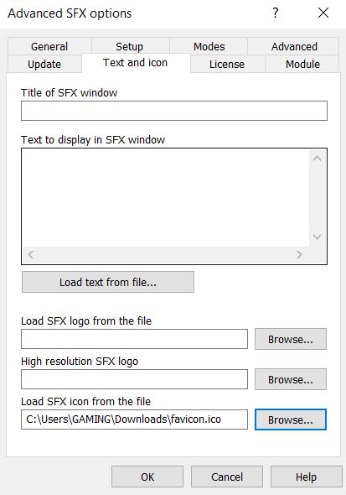
Task: Click the horizontal scroll left arrow
Action: tap(31, 254)
